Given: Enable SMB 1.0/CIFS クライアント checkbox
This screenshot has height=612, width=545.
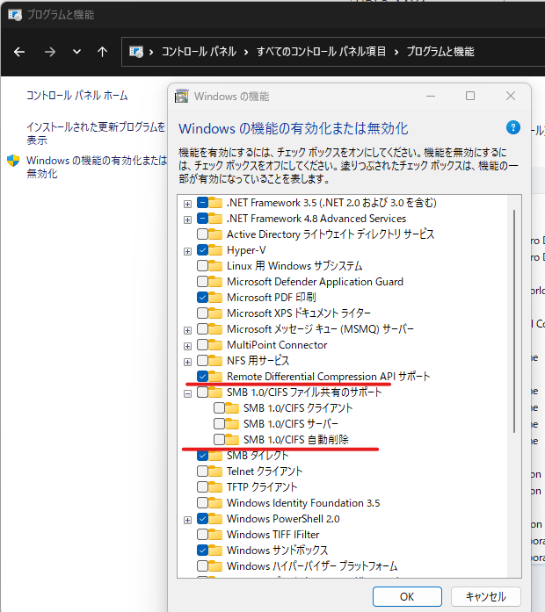Looking at the screenshot, I should [219, 408].
